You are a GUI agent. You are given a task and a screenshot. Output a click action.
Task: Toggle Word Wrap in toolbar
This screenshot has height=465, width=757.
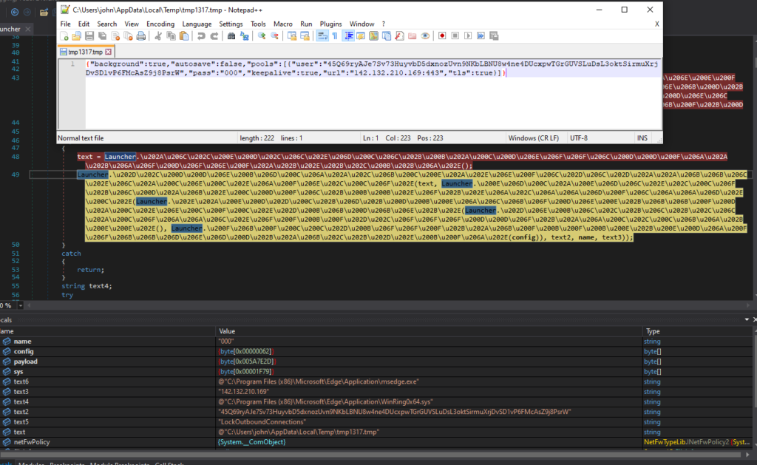coord(322,36)
